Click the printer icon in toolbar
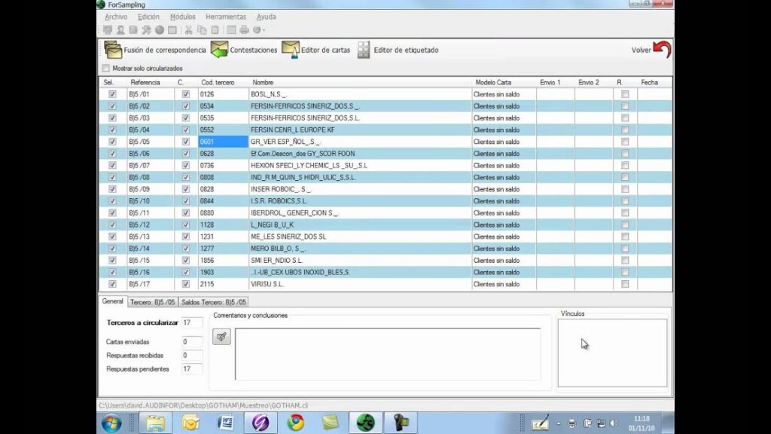Viewport: 771px width, 434px height. [x=245, y=30]
